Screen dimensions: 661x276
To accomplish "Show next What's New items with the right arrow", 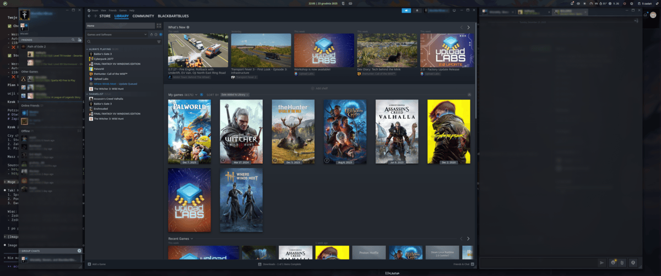I will click(469, 27).
